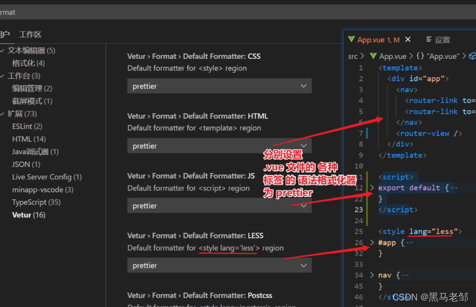Screen dimensions: 476x307
Task: Select Vetur (16) in settings tree
Action: click(28, 215)
